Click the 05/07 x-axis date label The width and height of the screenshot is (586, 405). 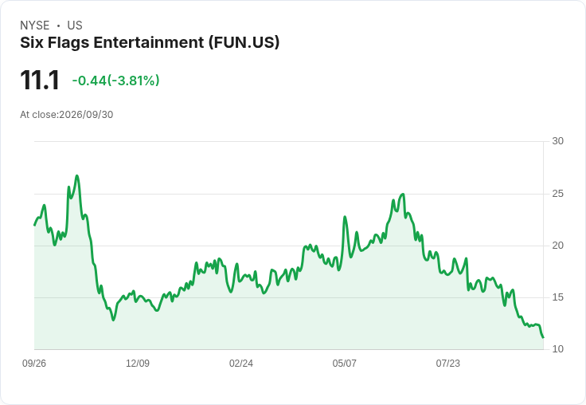click(344, 363)
